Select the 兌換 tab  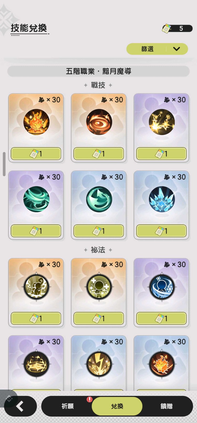tap(117, 406)
